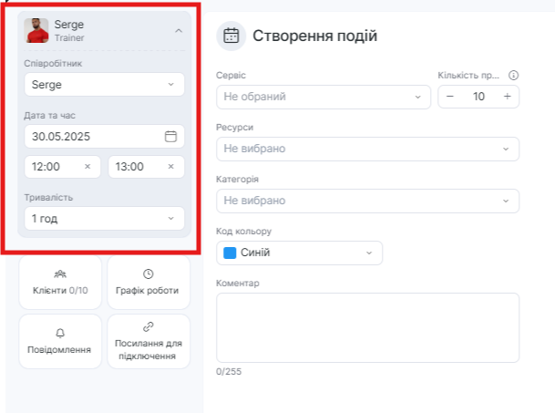Click the Коментар text area
555x413 pixels.
click(x=368, y=327)
